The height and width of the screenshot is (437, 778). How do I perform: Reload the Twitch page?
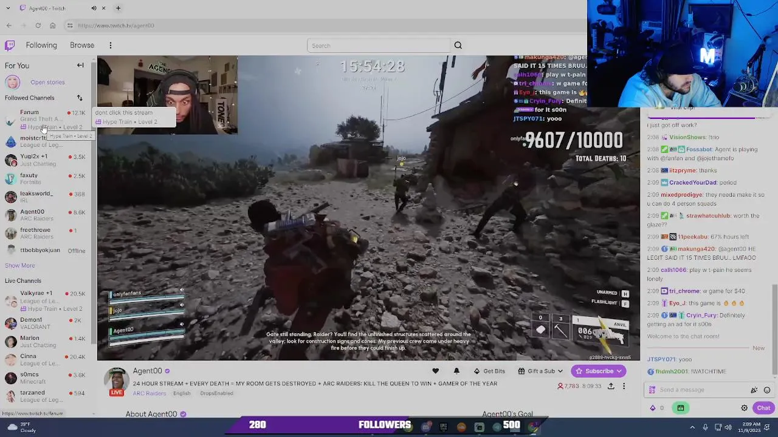38,25
